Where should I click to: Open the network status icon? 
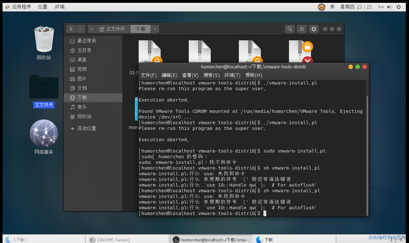pos(381,7)
